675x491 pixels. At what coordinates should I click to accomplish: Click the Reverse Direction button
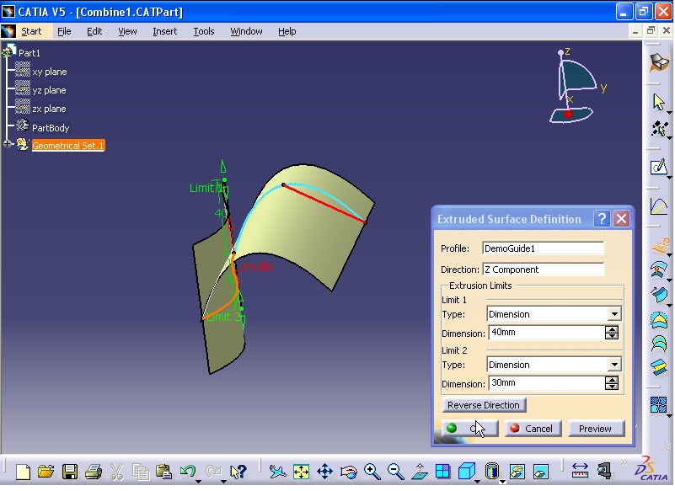point(484,405)
